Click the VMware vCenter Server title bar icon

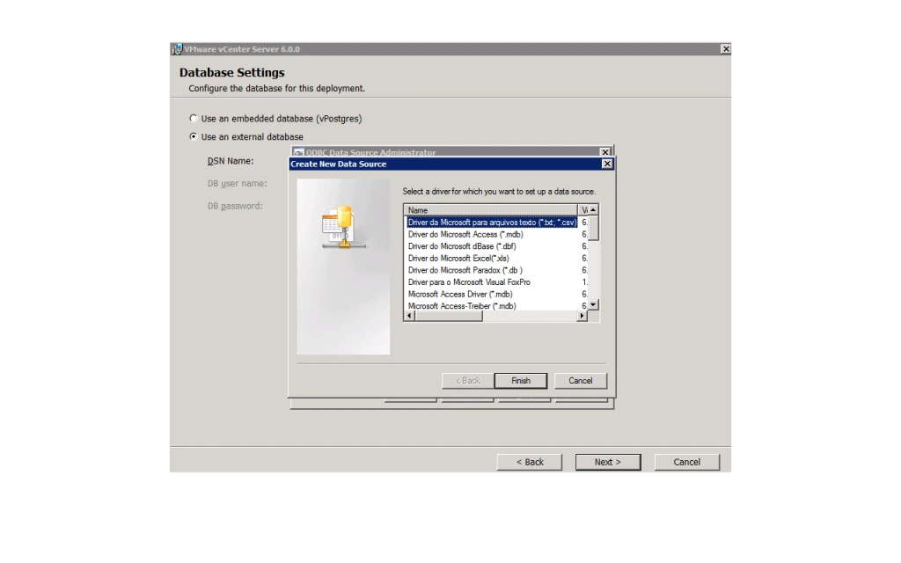coord(177,49)
